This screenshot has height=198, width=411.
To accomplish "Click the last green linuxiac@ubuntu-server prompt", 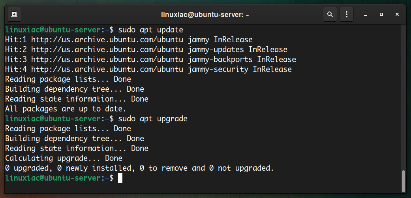I will pos(59,178).
